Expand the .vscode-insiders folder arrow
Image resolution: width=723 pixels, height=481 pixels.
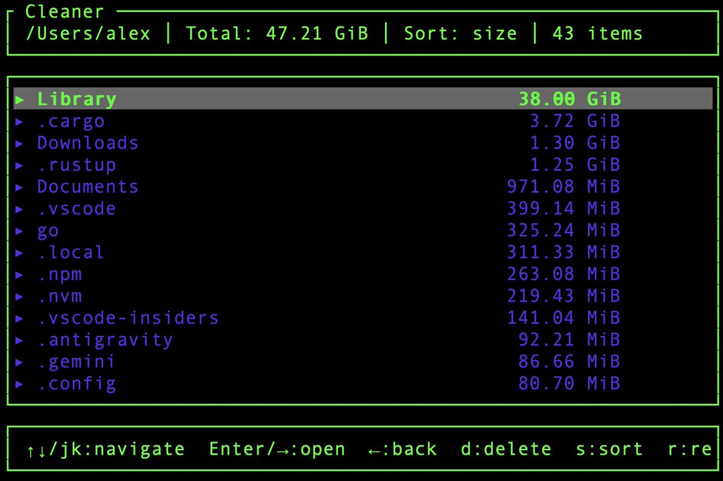[20, 318]
